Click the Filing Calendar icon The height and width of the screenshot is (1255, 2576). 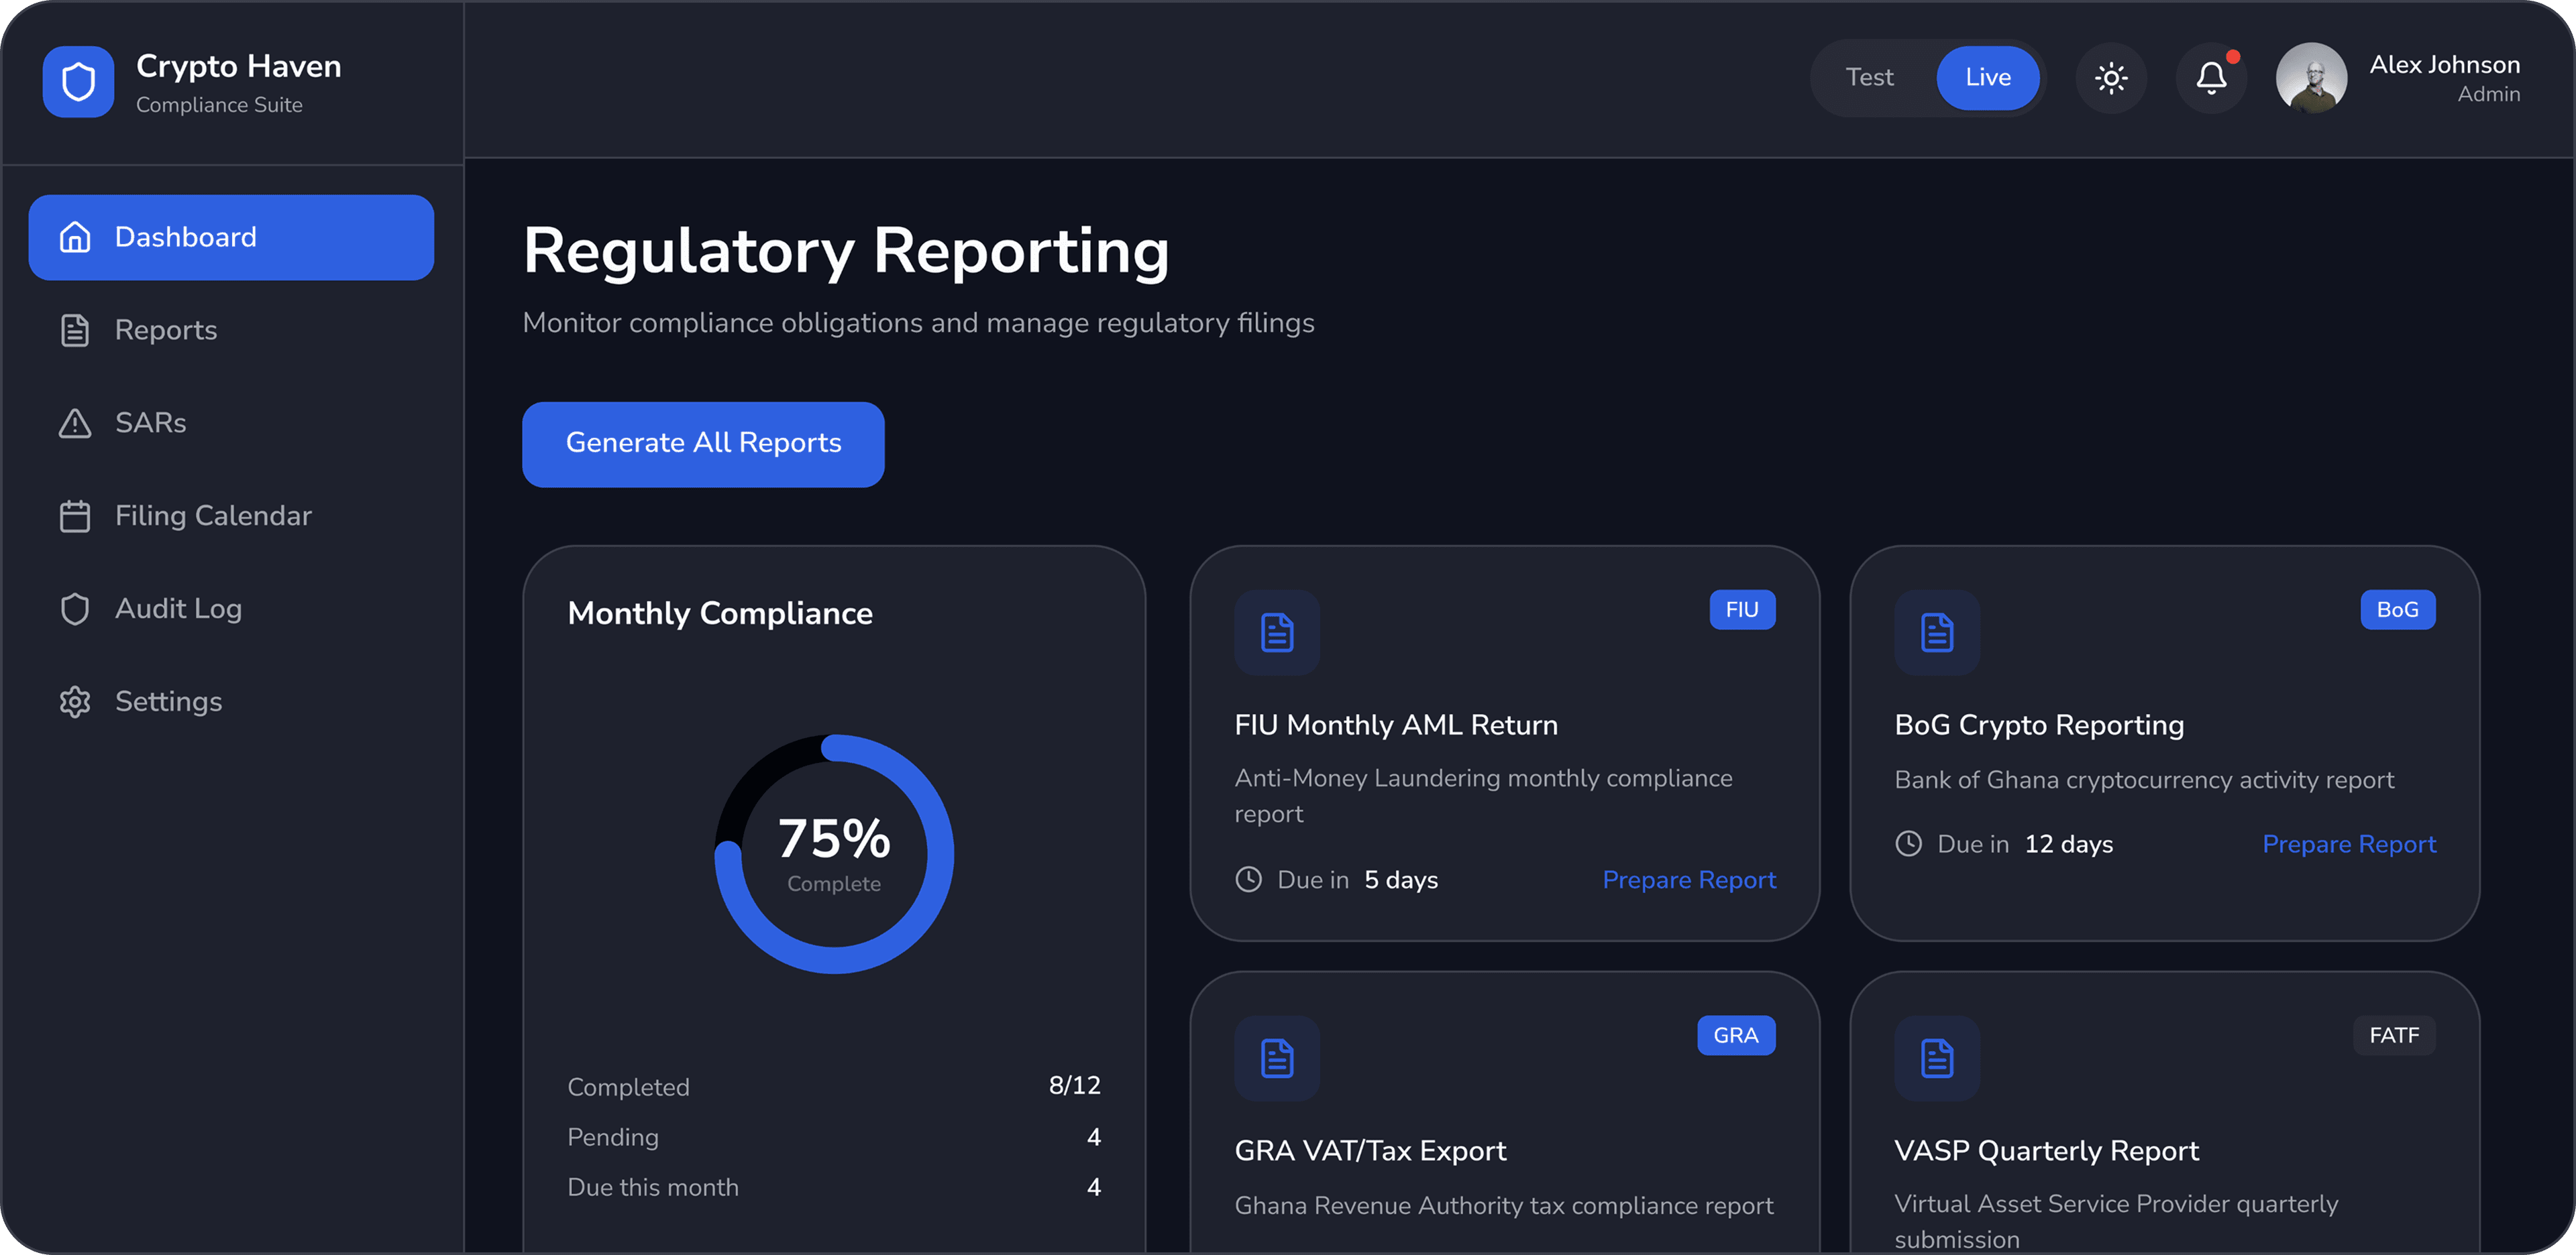point(75,516)
